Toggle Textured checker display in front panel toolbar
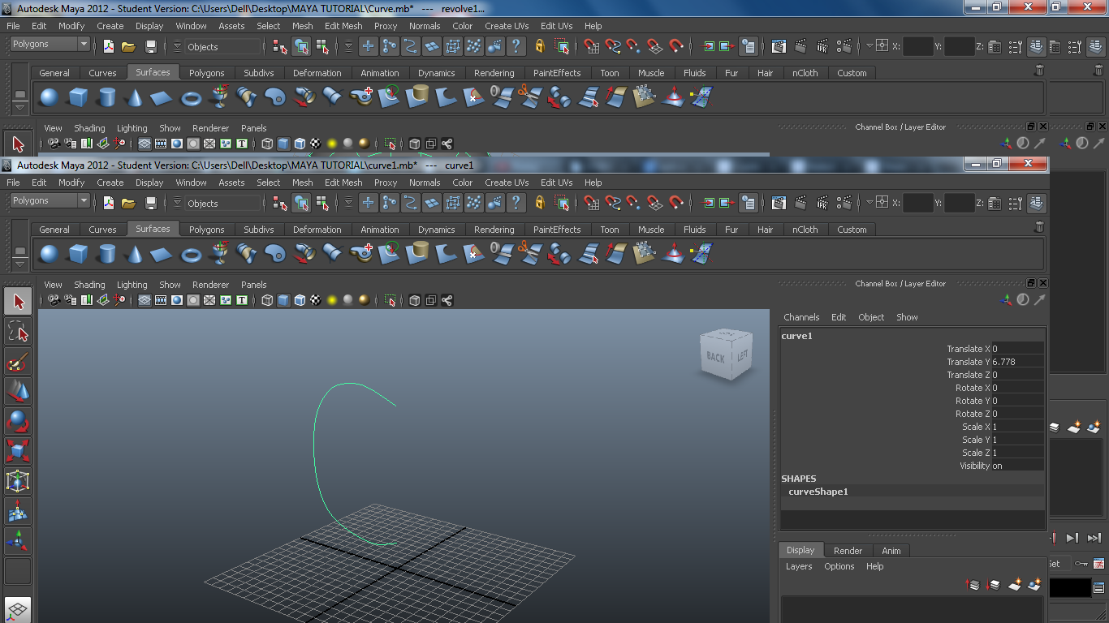The height and width of the screenshot is (623, 1109). (x=316, y=300)
